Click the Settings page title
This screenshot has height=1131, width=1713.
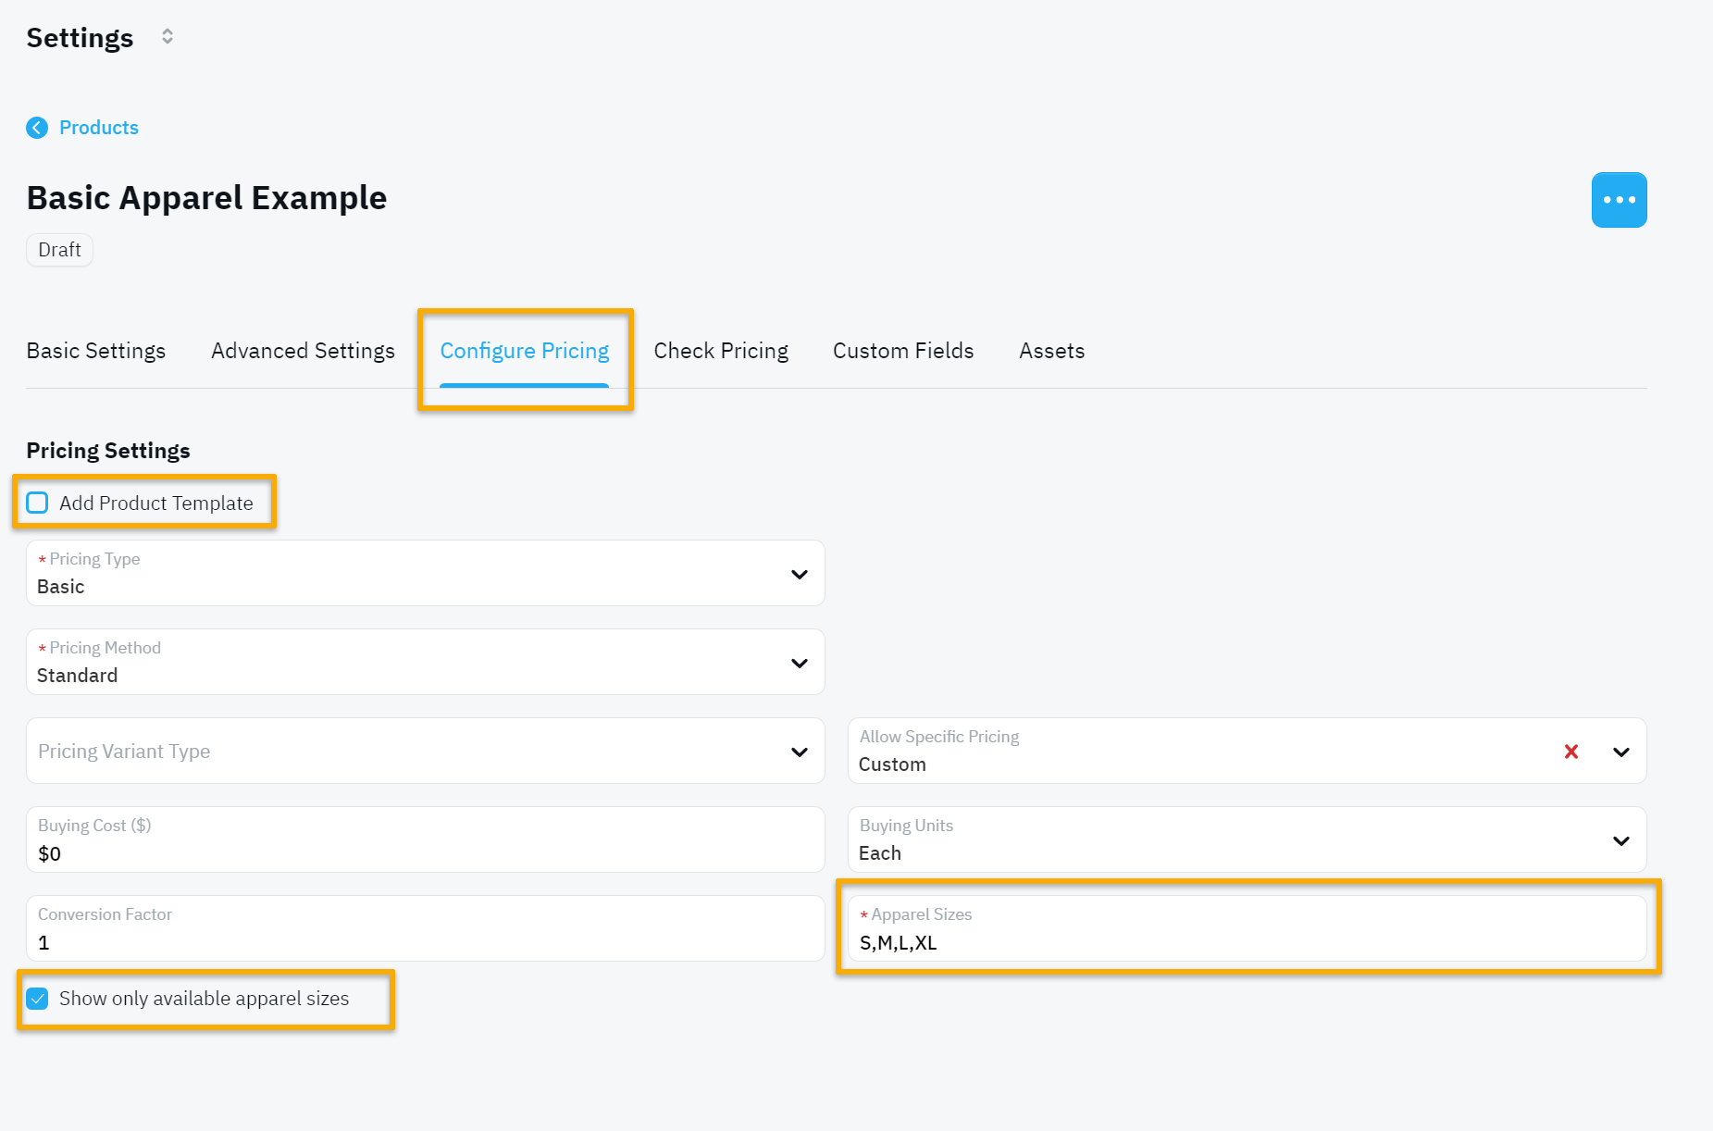(x=80, y=38)
